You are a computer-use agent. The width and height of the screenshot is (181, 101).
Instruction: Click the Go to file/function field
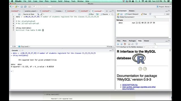click(x=42, y=7)
